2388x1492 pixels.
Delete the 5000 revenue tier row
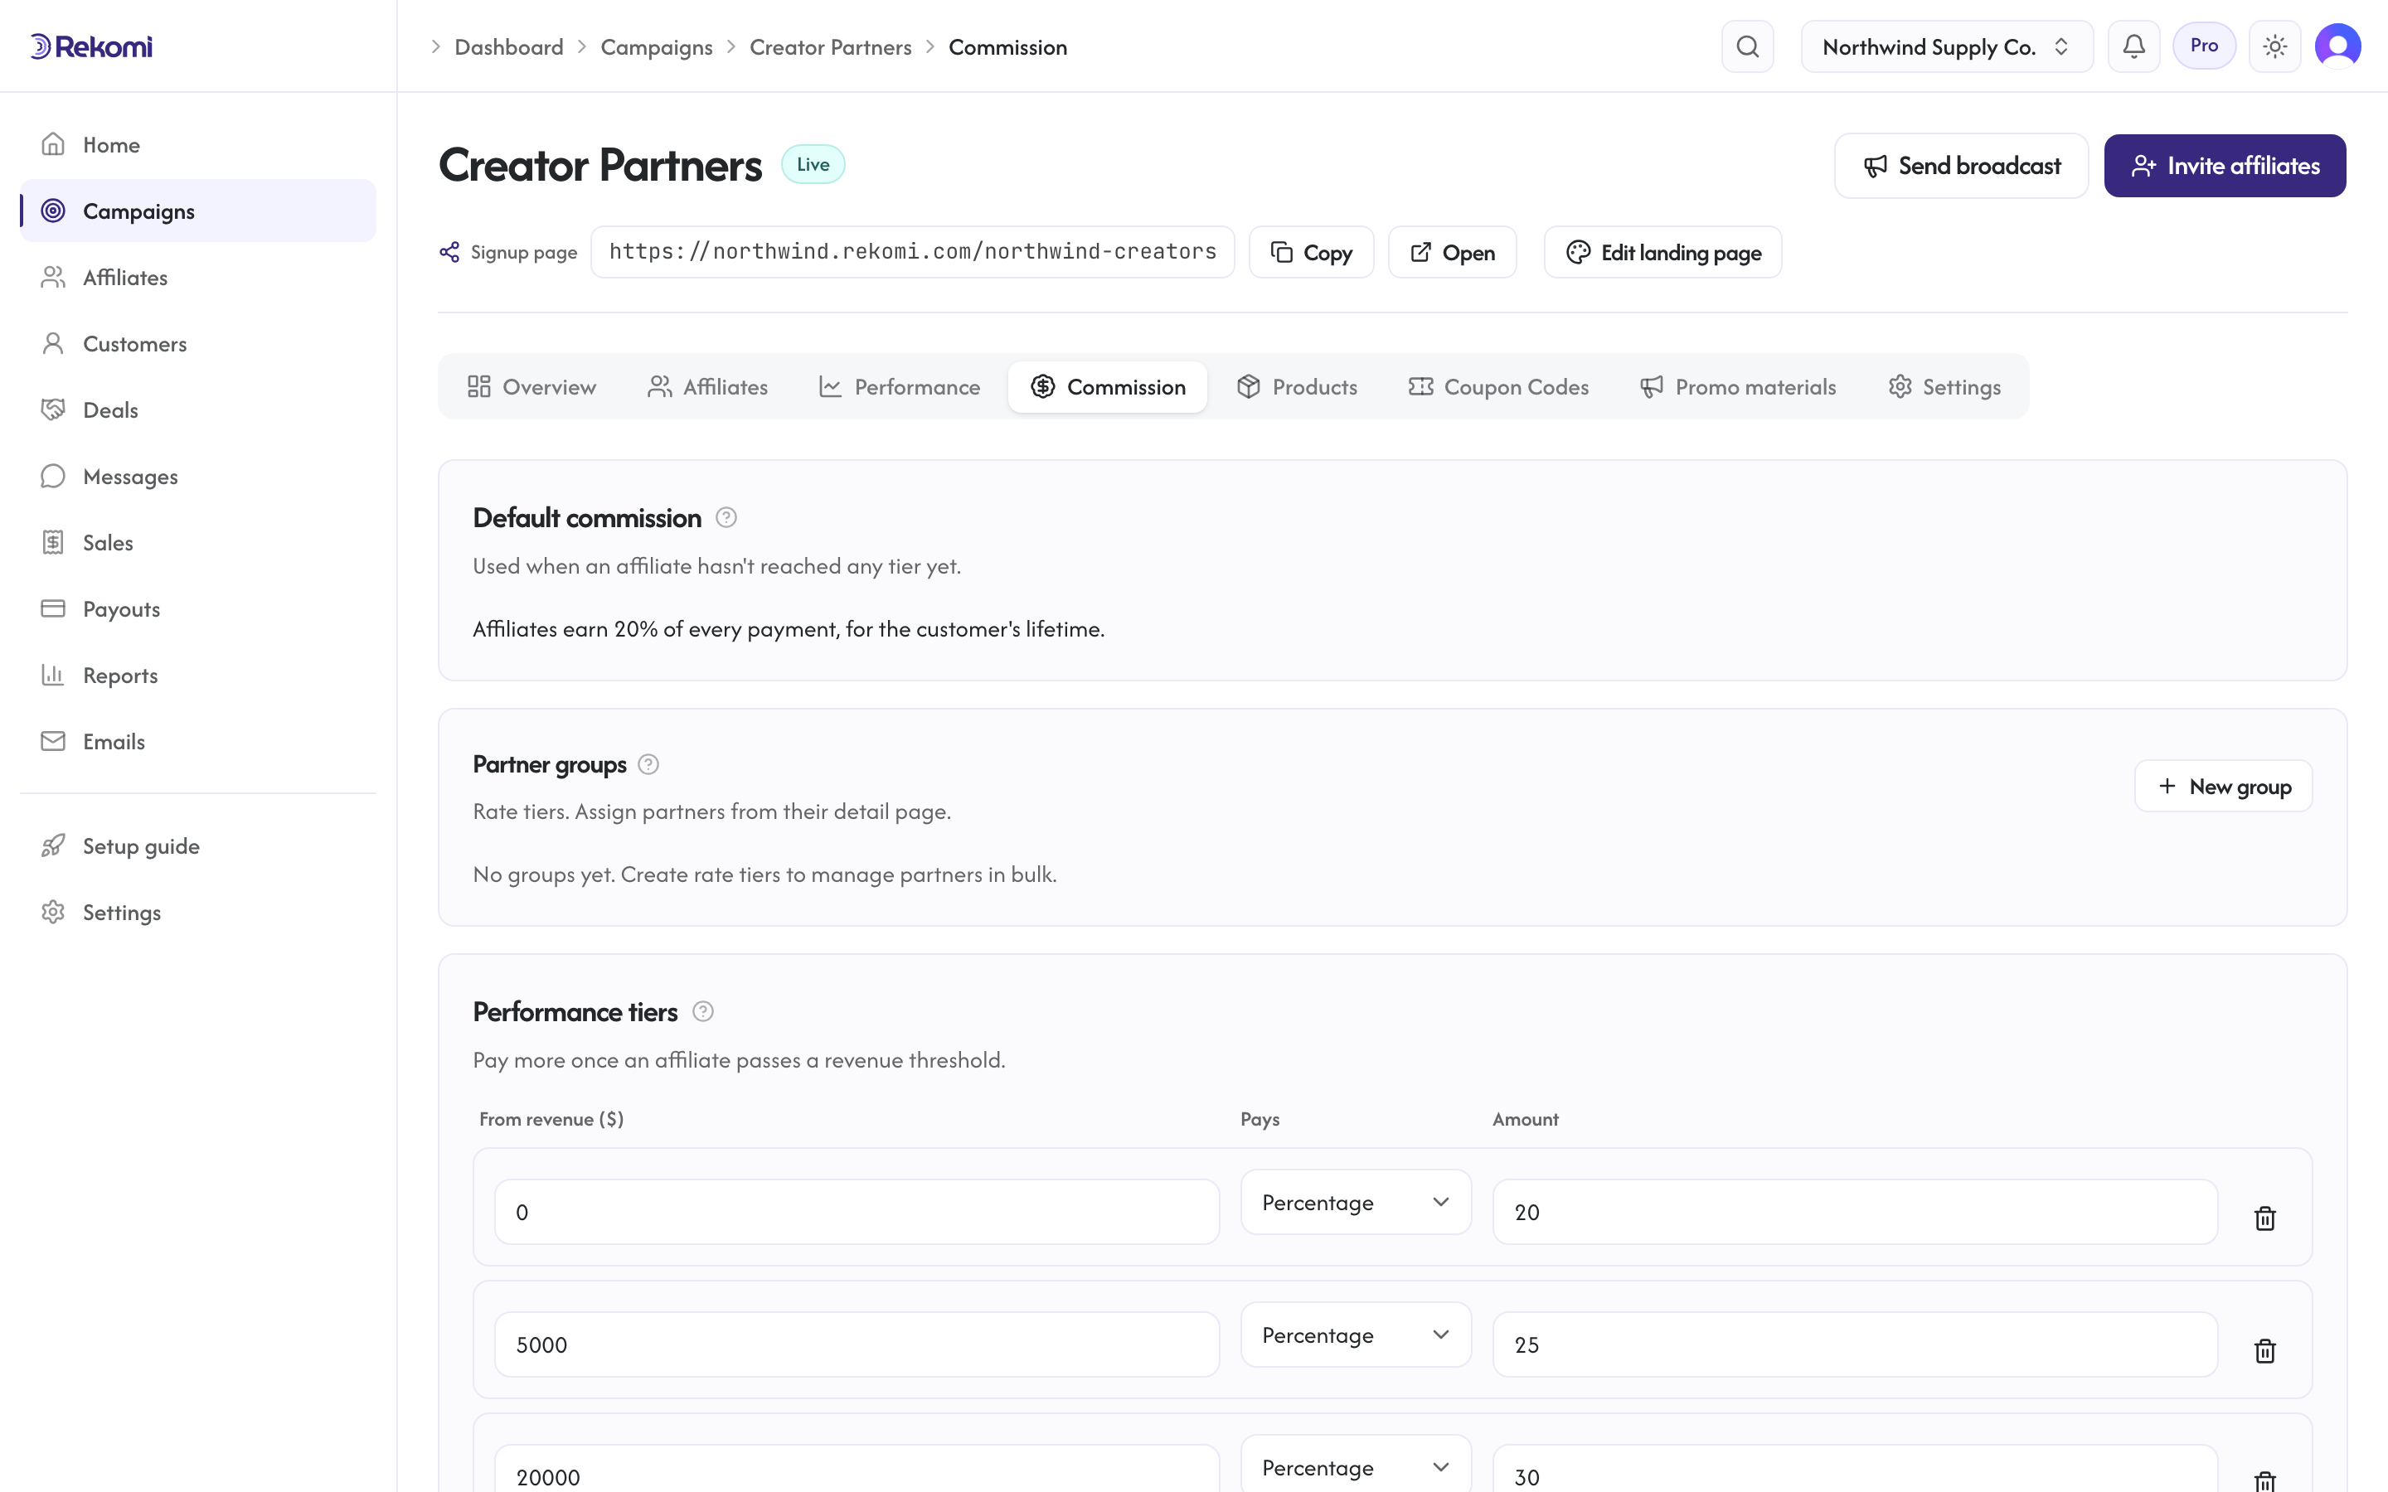(2264, 1350)
